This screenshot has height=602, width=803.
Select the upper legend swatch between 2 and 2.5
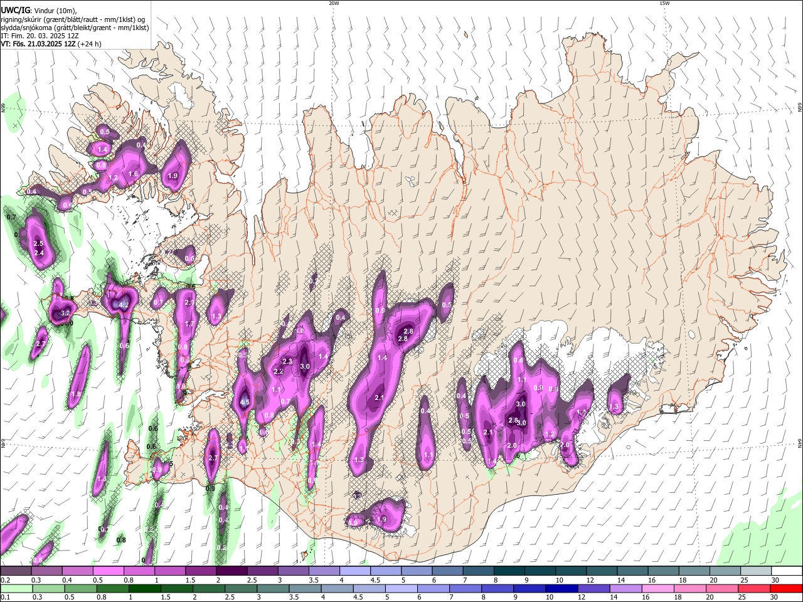[231, 571]
